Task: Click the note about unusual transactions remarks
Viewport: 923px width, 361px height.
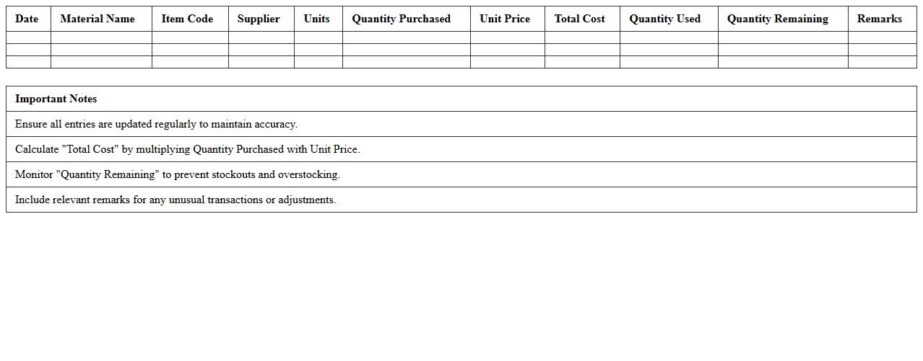Action: (175, 200)
